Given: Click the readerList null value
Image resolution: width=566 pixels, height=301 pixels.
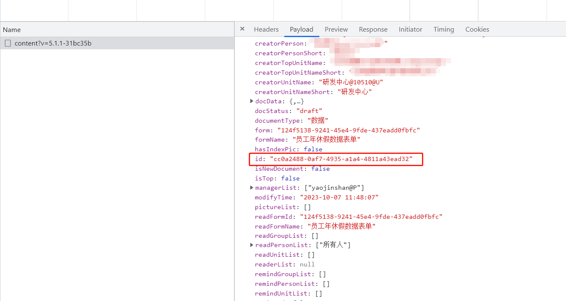Looking at the screenshot, I should (x=307, y=264).
